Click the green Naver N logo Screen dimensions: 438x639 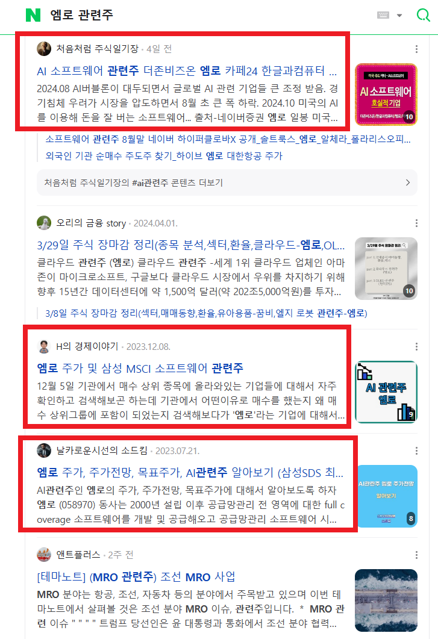pos(33,15)
